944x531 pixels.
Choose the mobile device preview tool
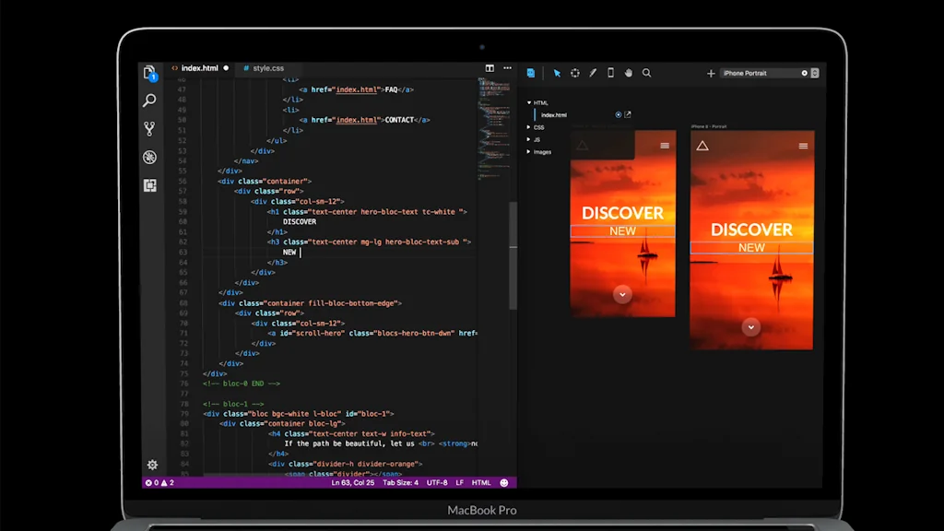coord(611,73)
